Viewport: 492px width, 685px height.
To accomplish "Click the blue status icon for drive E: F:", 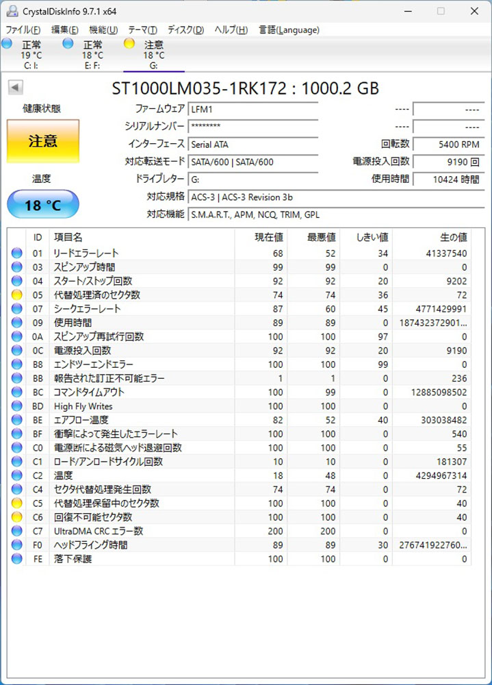I will [x=68, y=44].
